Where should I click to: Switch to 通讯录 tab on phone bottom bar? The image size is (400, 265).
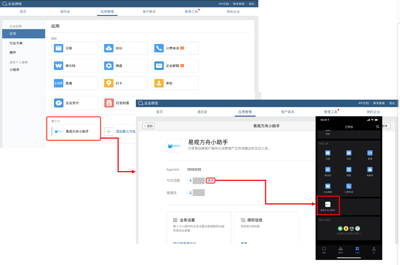(x=341, y=250)
